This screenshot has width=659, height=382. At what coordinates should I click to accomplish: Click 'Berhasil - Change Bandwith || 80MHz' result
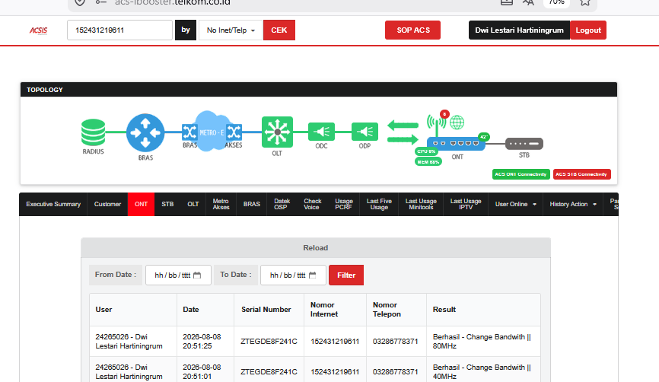click(482, 342)
